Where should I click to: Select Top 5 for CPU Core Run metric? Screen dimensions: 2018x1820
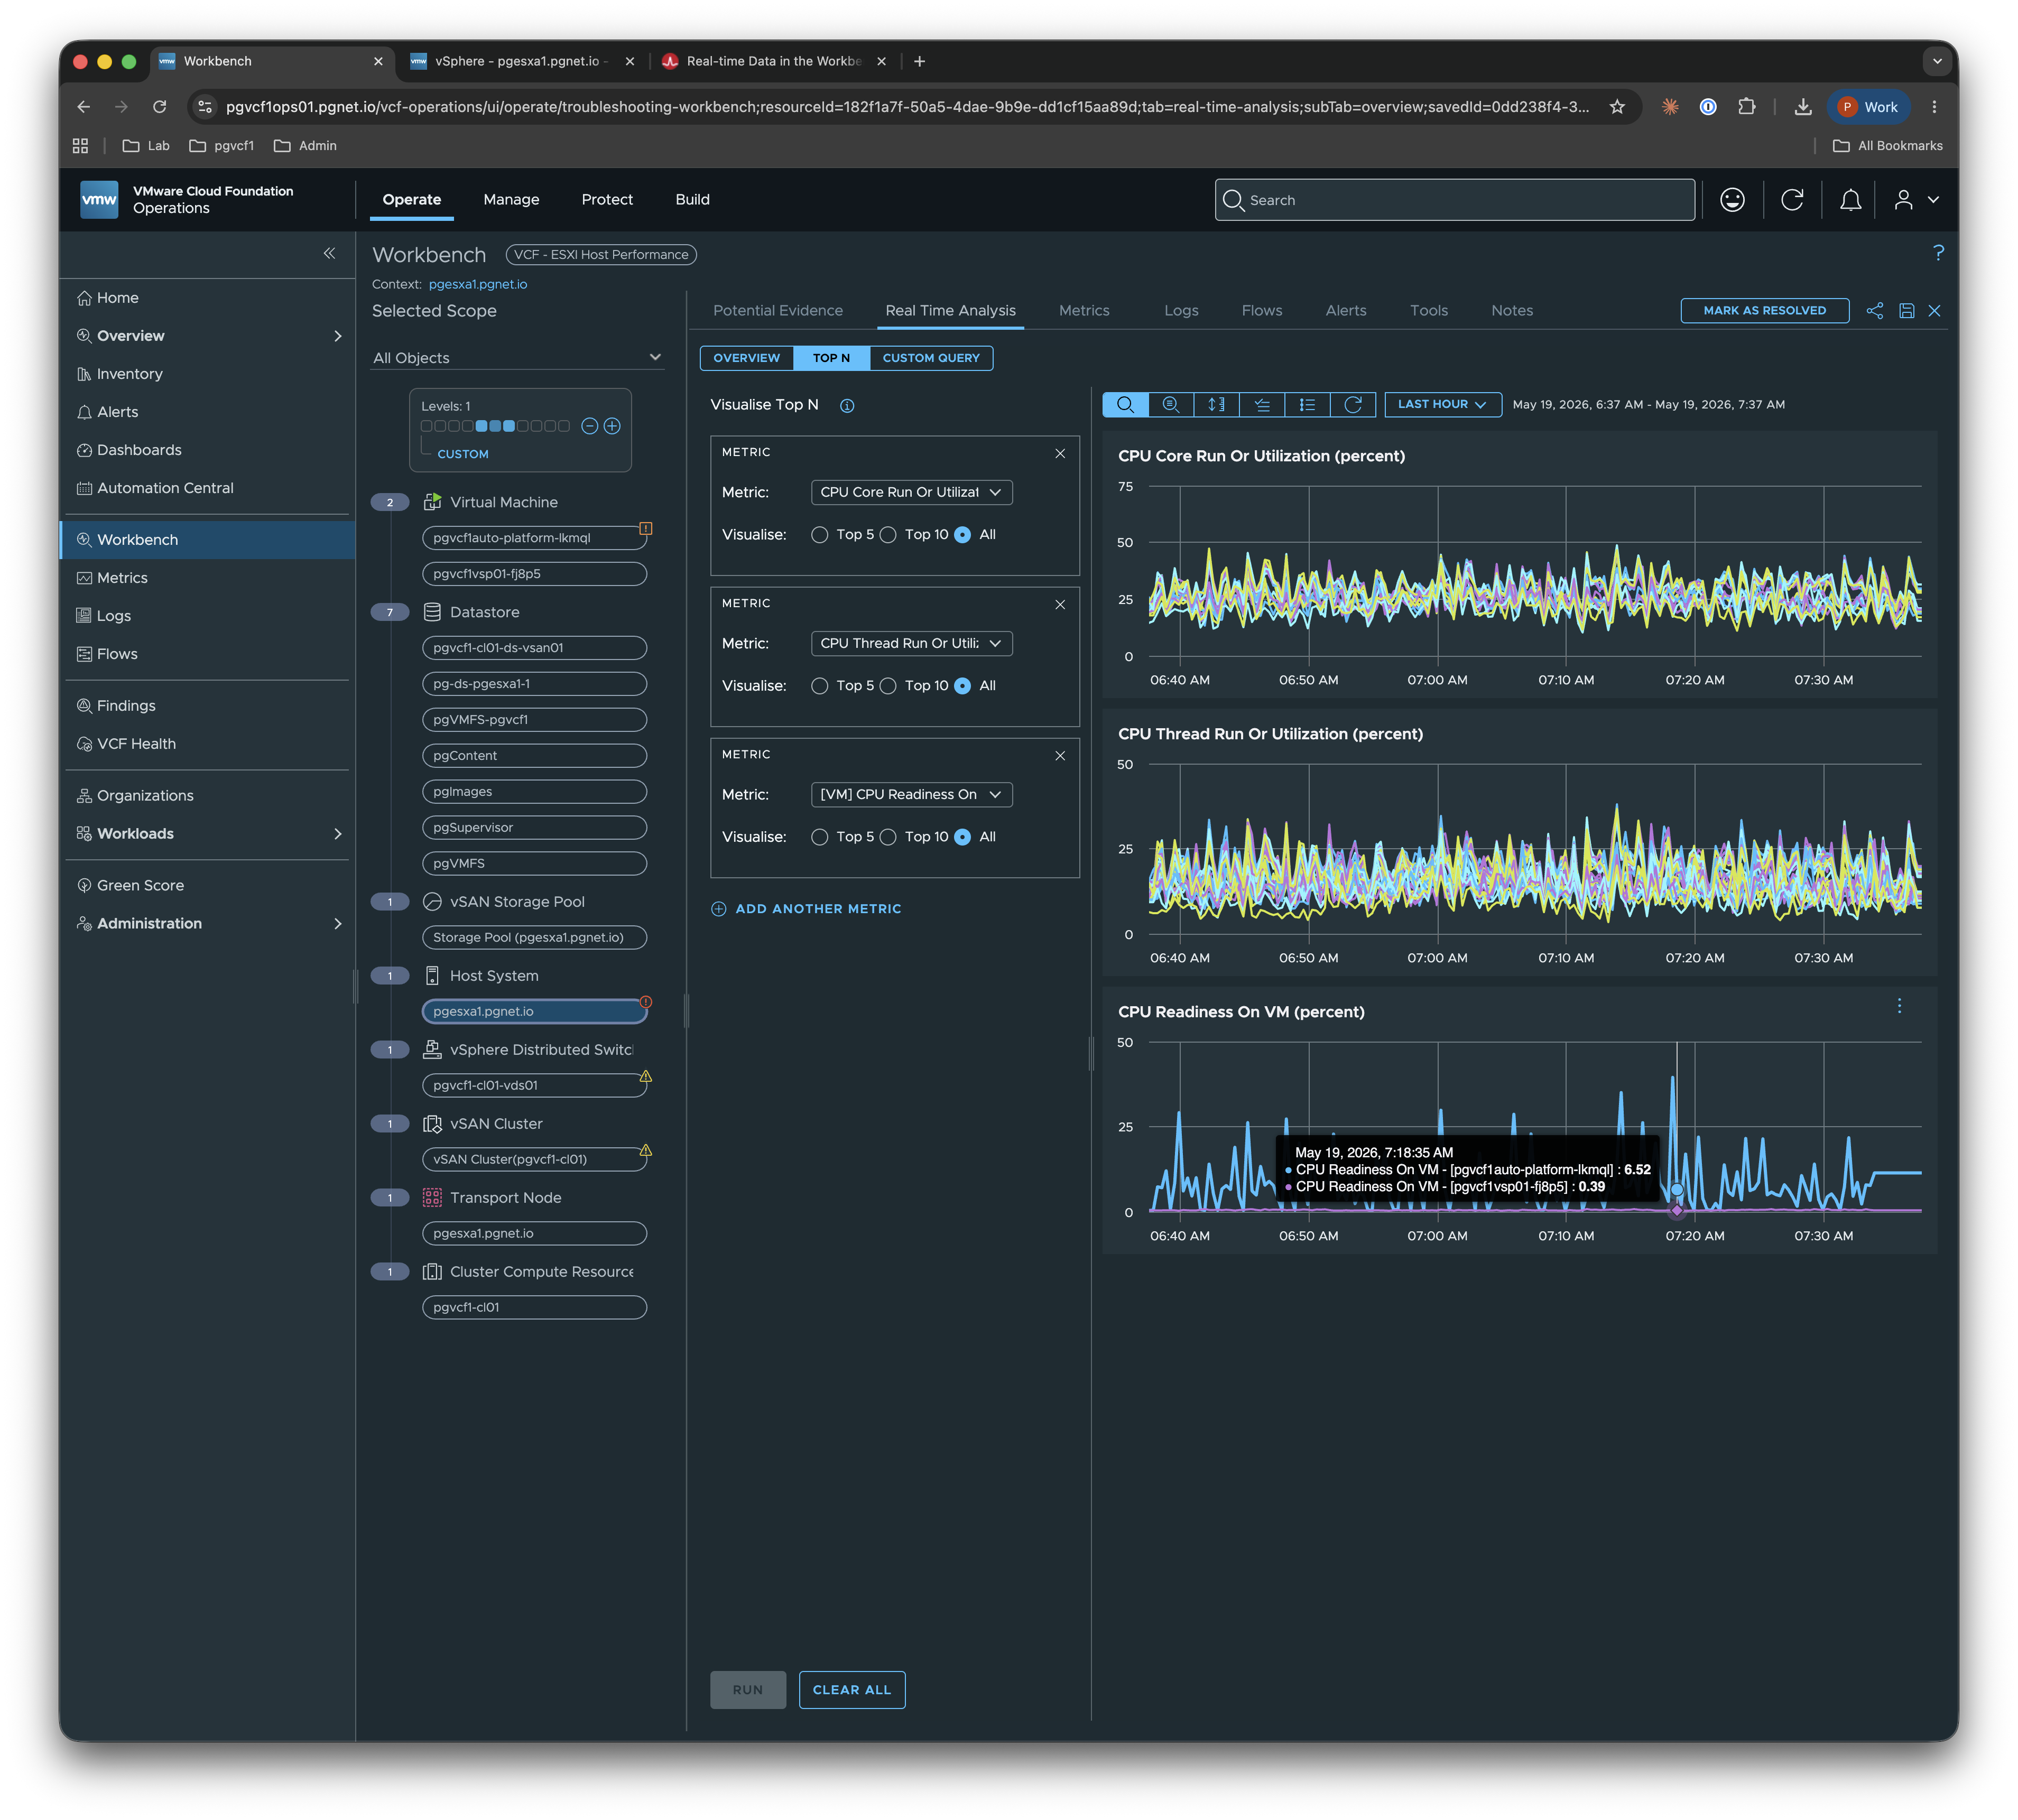click(820, 535)
